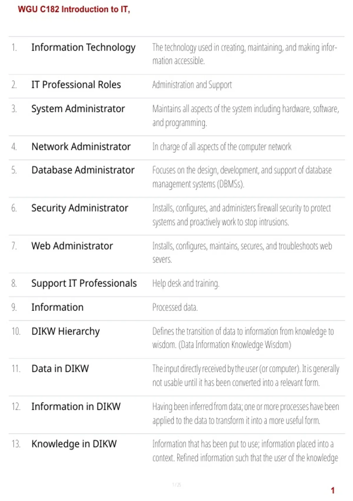353x501 pixels.
Task: Select the Data in DIKW term
Action: 60,369
